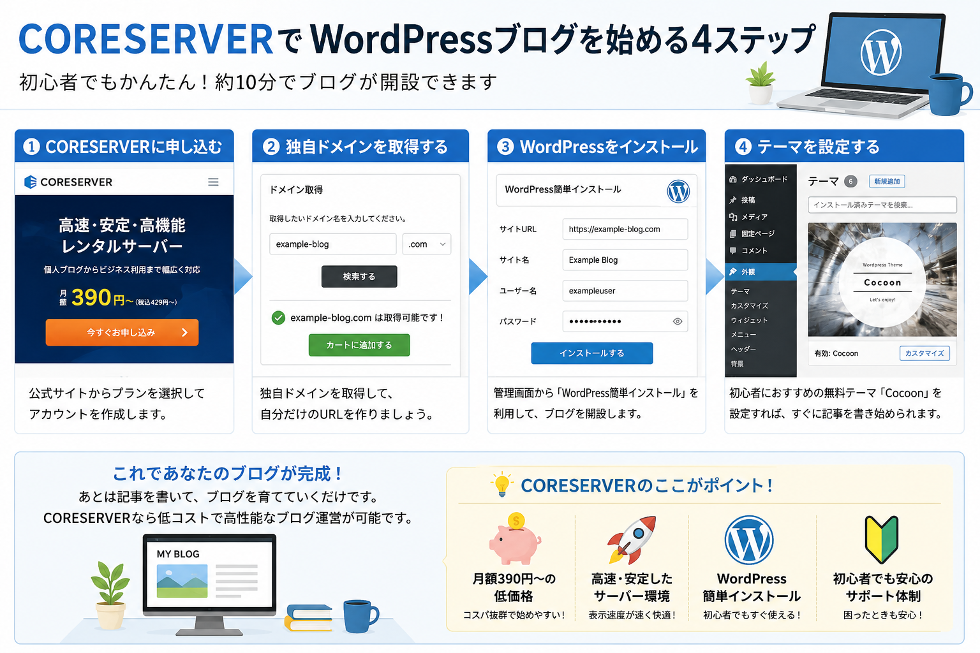Click the 初心者でも安心のサポート体制 text

883,587
